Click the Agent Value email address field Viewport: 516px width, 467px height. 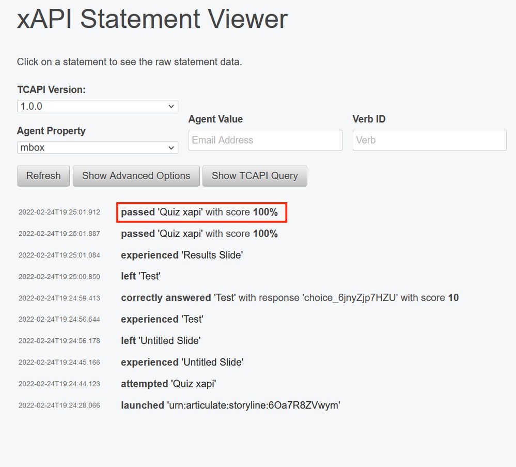[x=265, y=140]
